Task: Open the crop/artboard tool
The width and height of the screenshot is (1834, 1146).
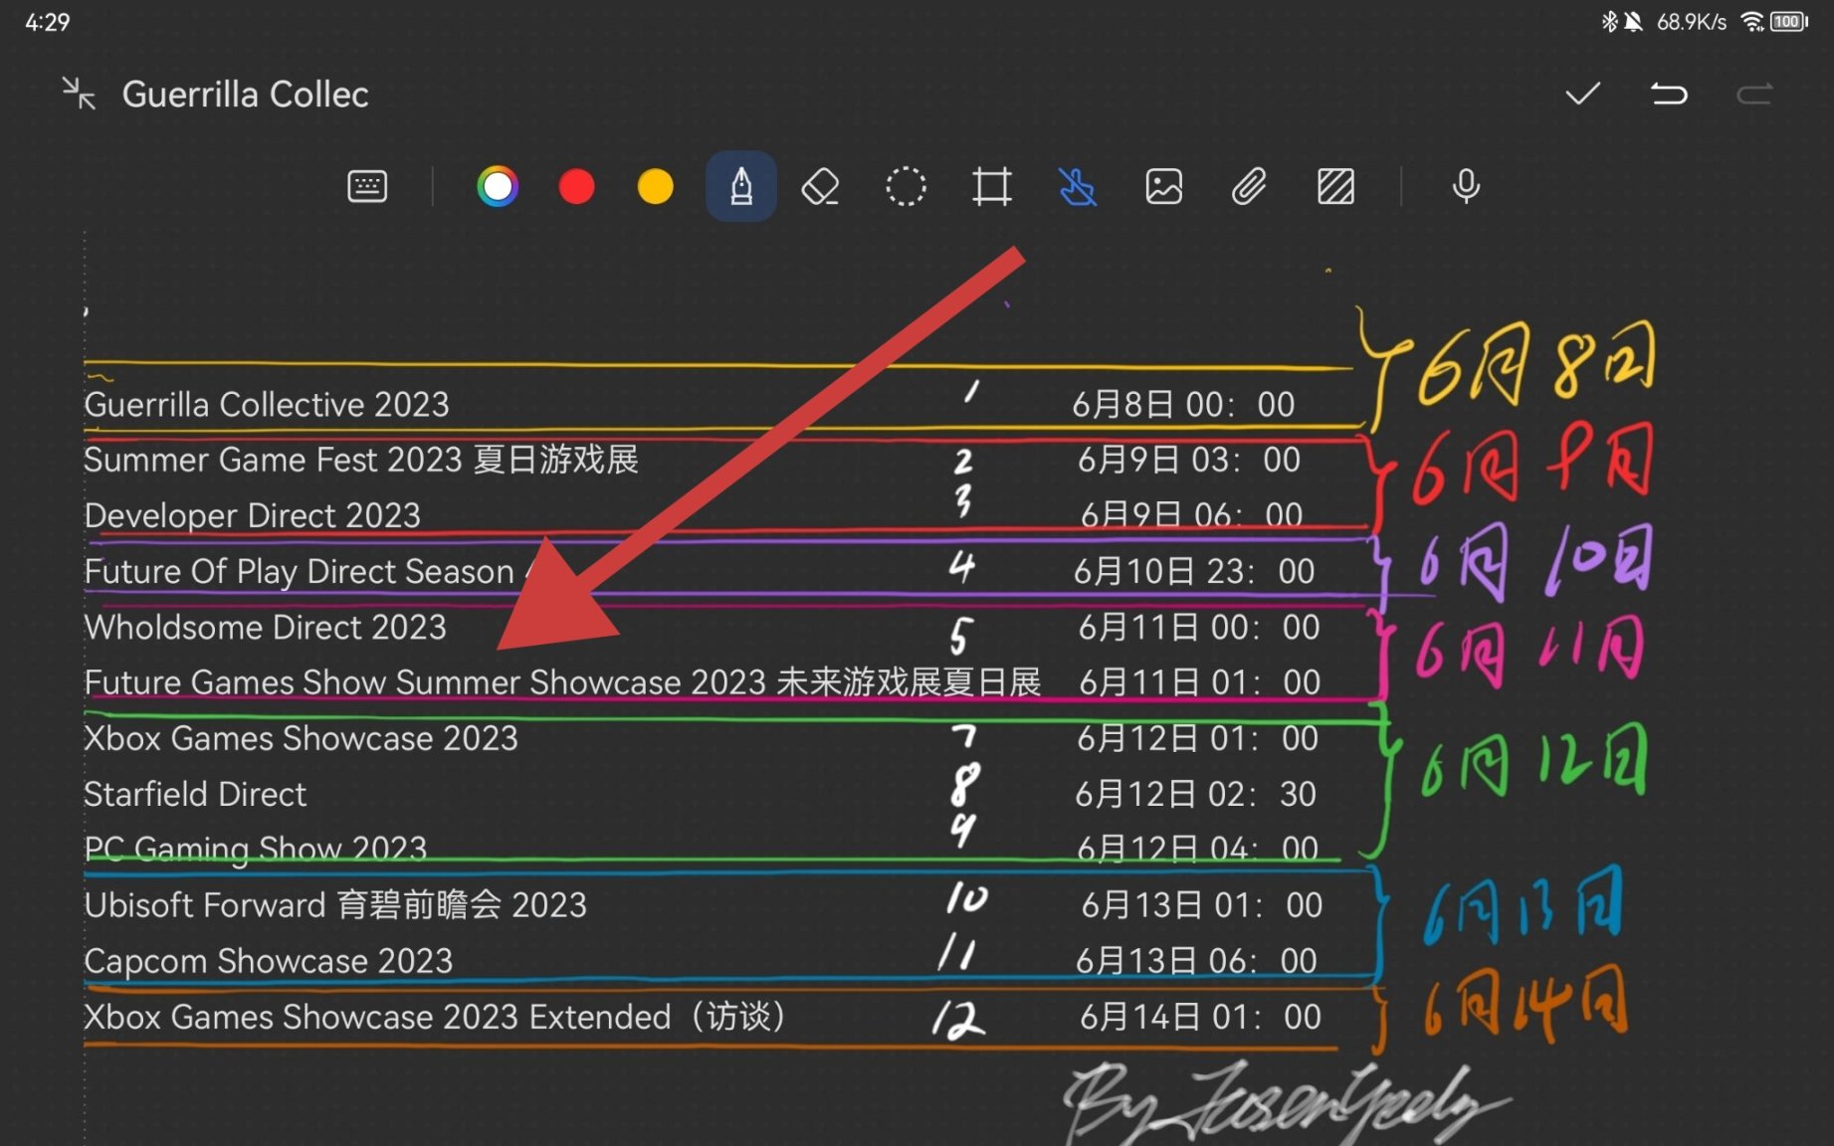Action: click(992, 186)
